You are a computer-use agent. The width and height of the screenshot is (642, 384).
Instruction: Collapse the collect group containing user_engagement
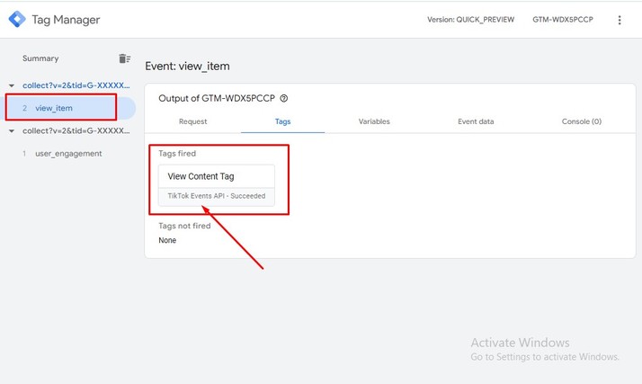click(12, 131)
